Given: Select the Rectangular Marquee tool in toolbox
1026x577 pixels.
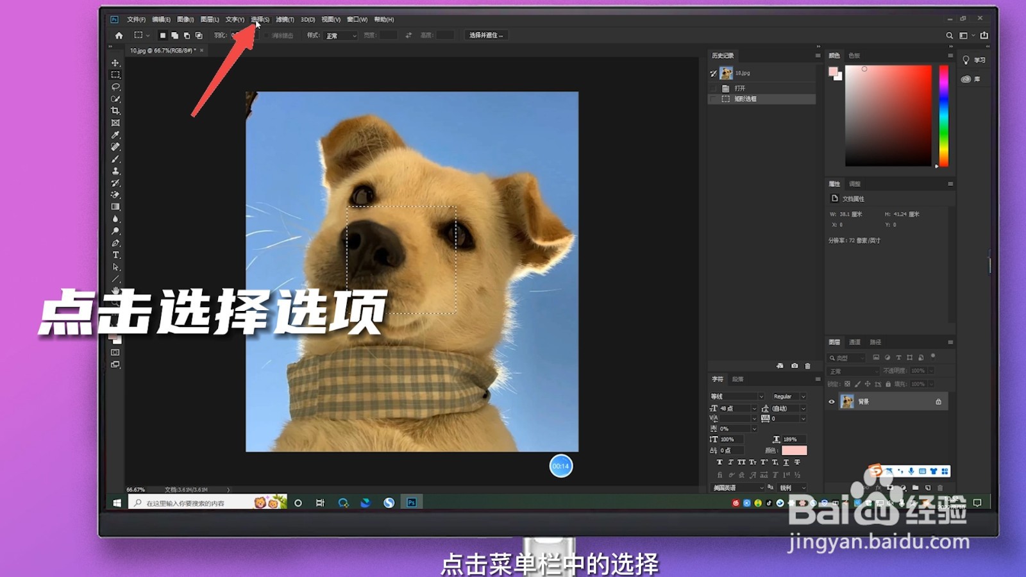Looking at the screenshot, I should tap(115, 75).
